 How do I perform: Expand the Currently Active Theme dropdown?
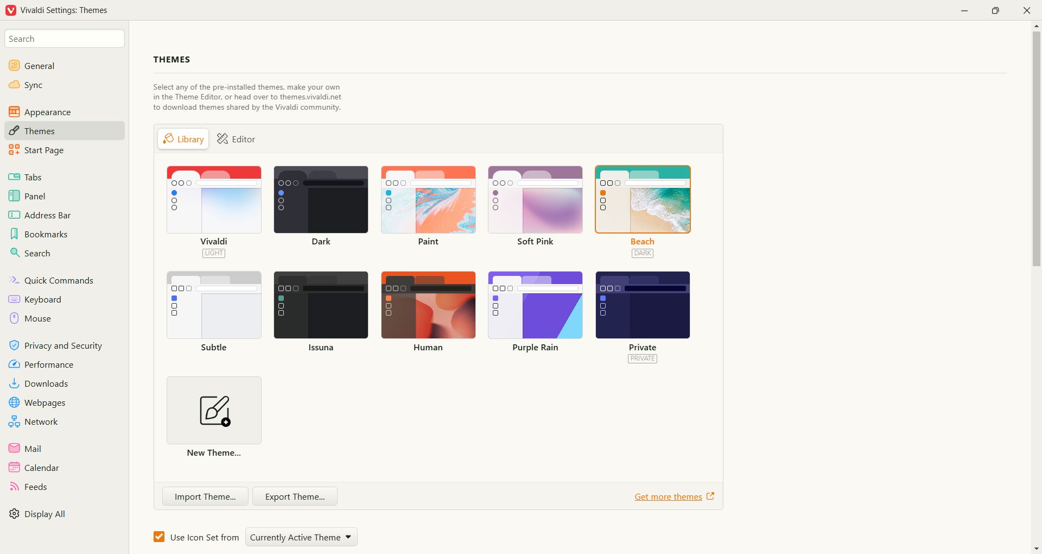click(301, 537)
